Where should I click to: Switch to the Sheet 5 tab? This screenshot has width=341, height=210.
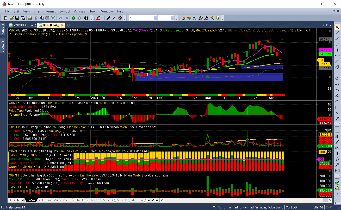[80, 200]
